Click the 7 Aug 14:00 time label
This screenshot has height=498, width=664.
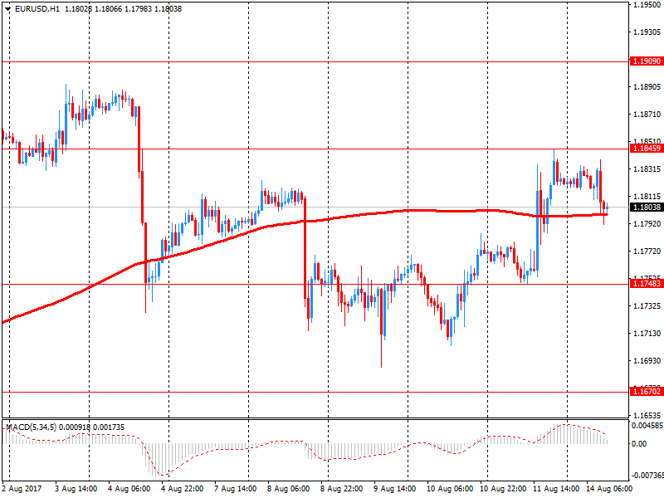236,489
